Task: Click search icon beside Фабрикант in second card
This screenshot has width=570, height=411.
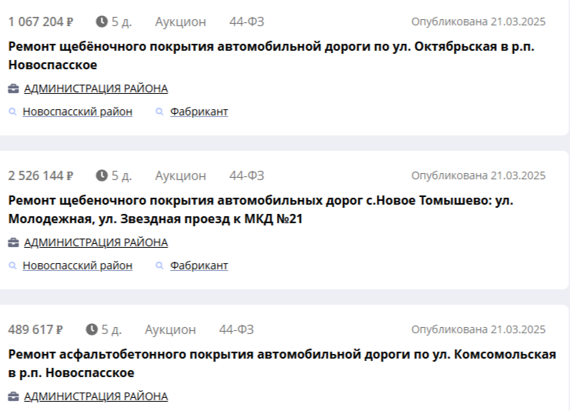Action: (x=160, y=266)
